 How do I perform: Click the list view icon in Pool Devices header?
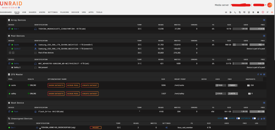(264, 36)
